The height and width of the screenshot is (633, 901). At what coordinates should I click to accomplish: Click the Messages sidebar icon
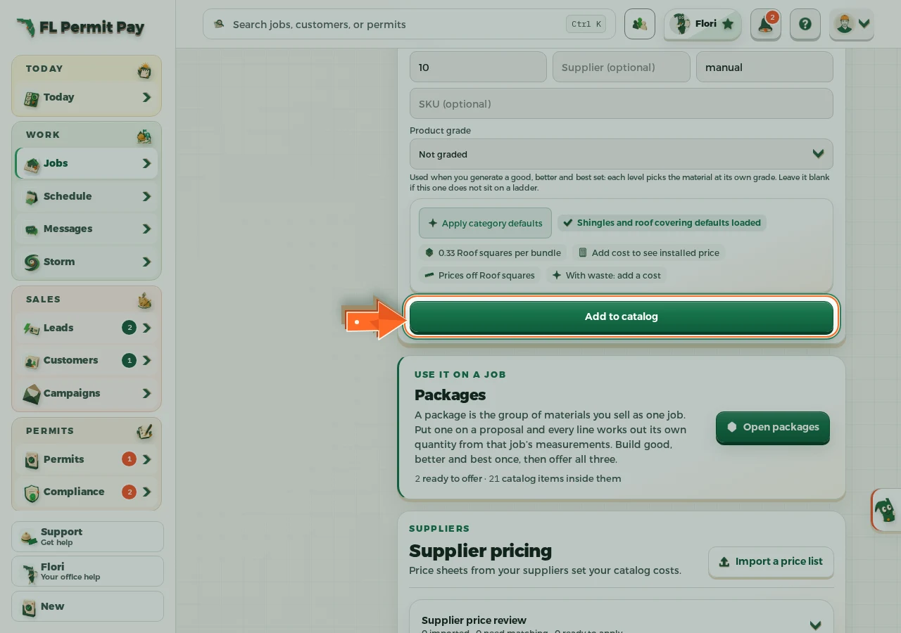[32, 229]
